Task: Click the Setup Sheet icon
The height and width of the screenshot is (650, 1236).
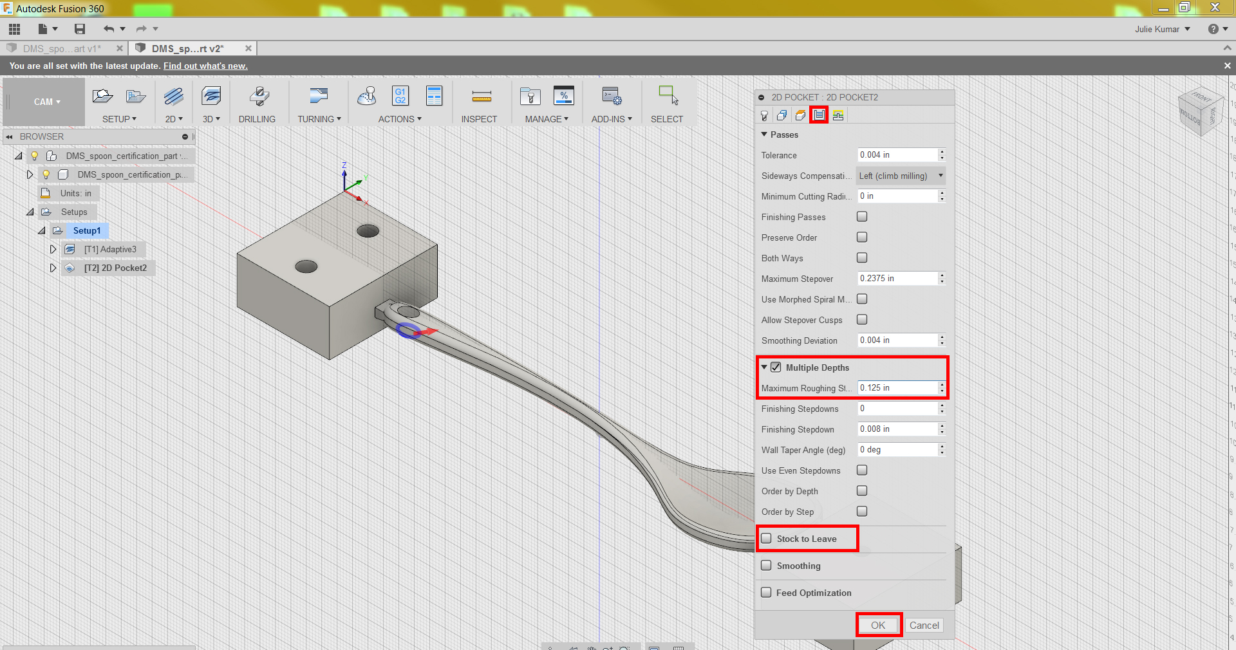Action: coord(435,97)
